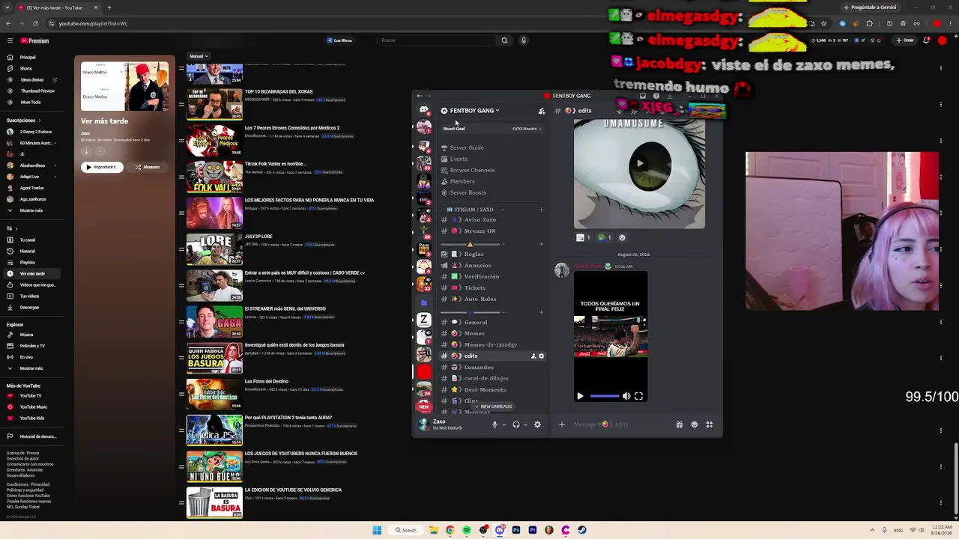Click the Discord message input box

click(x=620, y=424)
